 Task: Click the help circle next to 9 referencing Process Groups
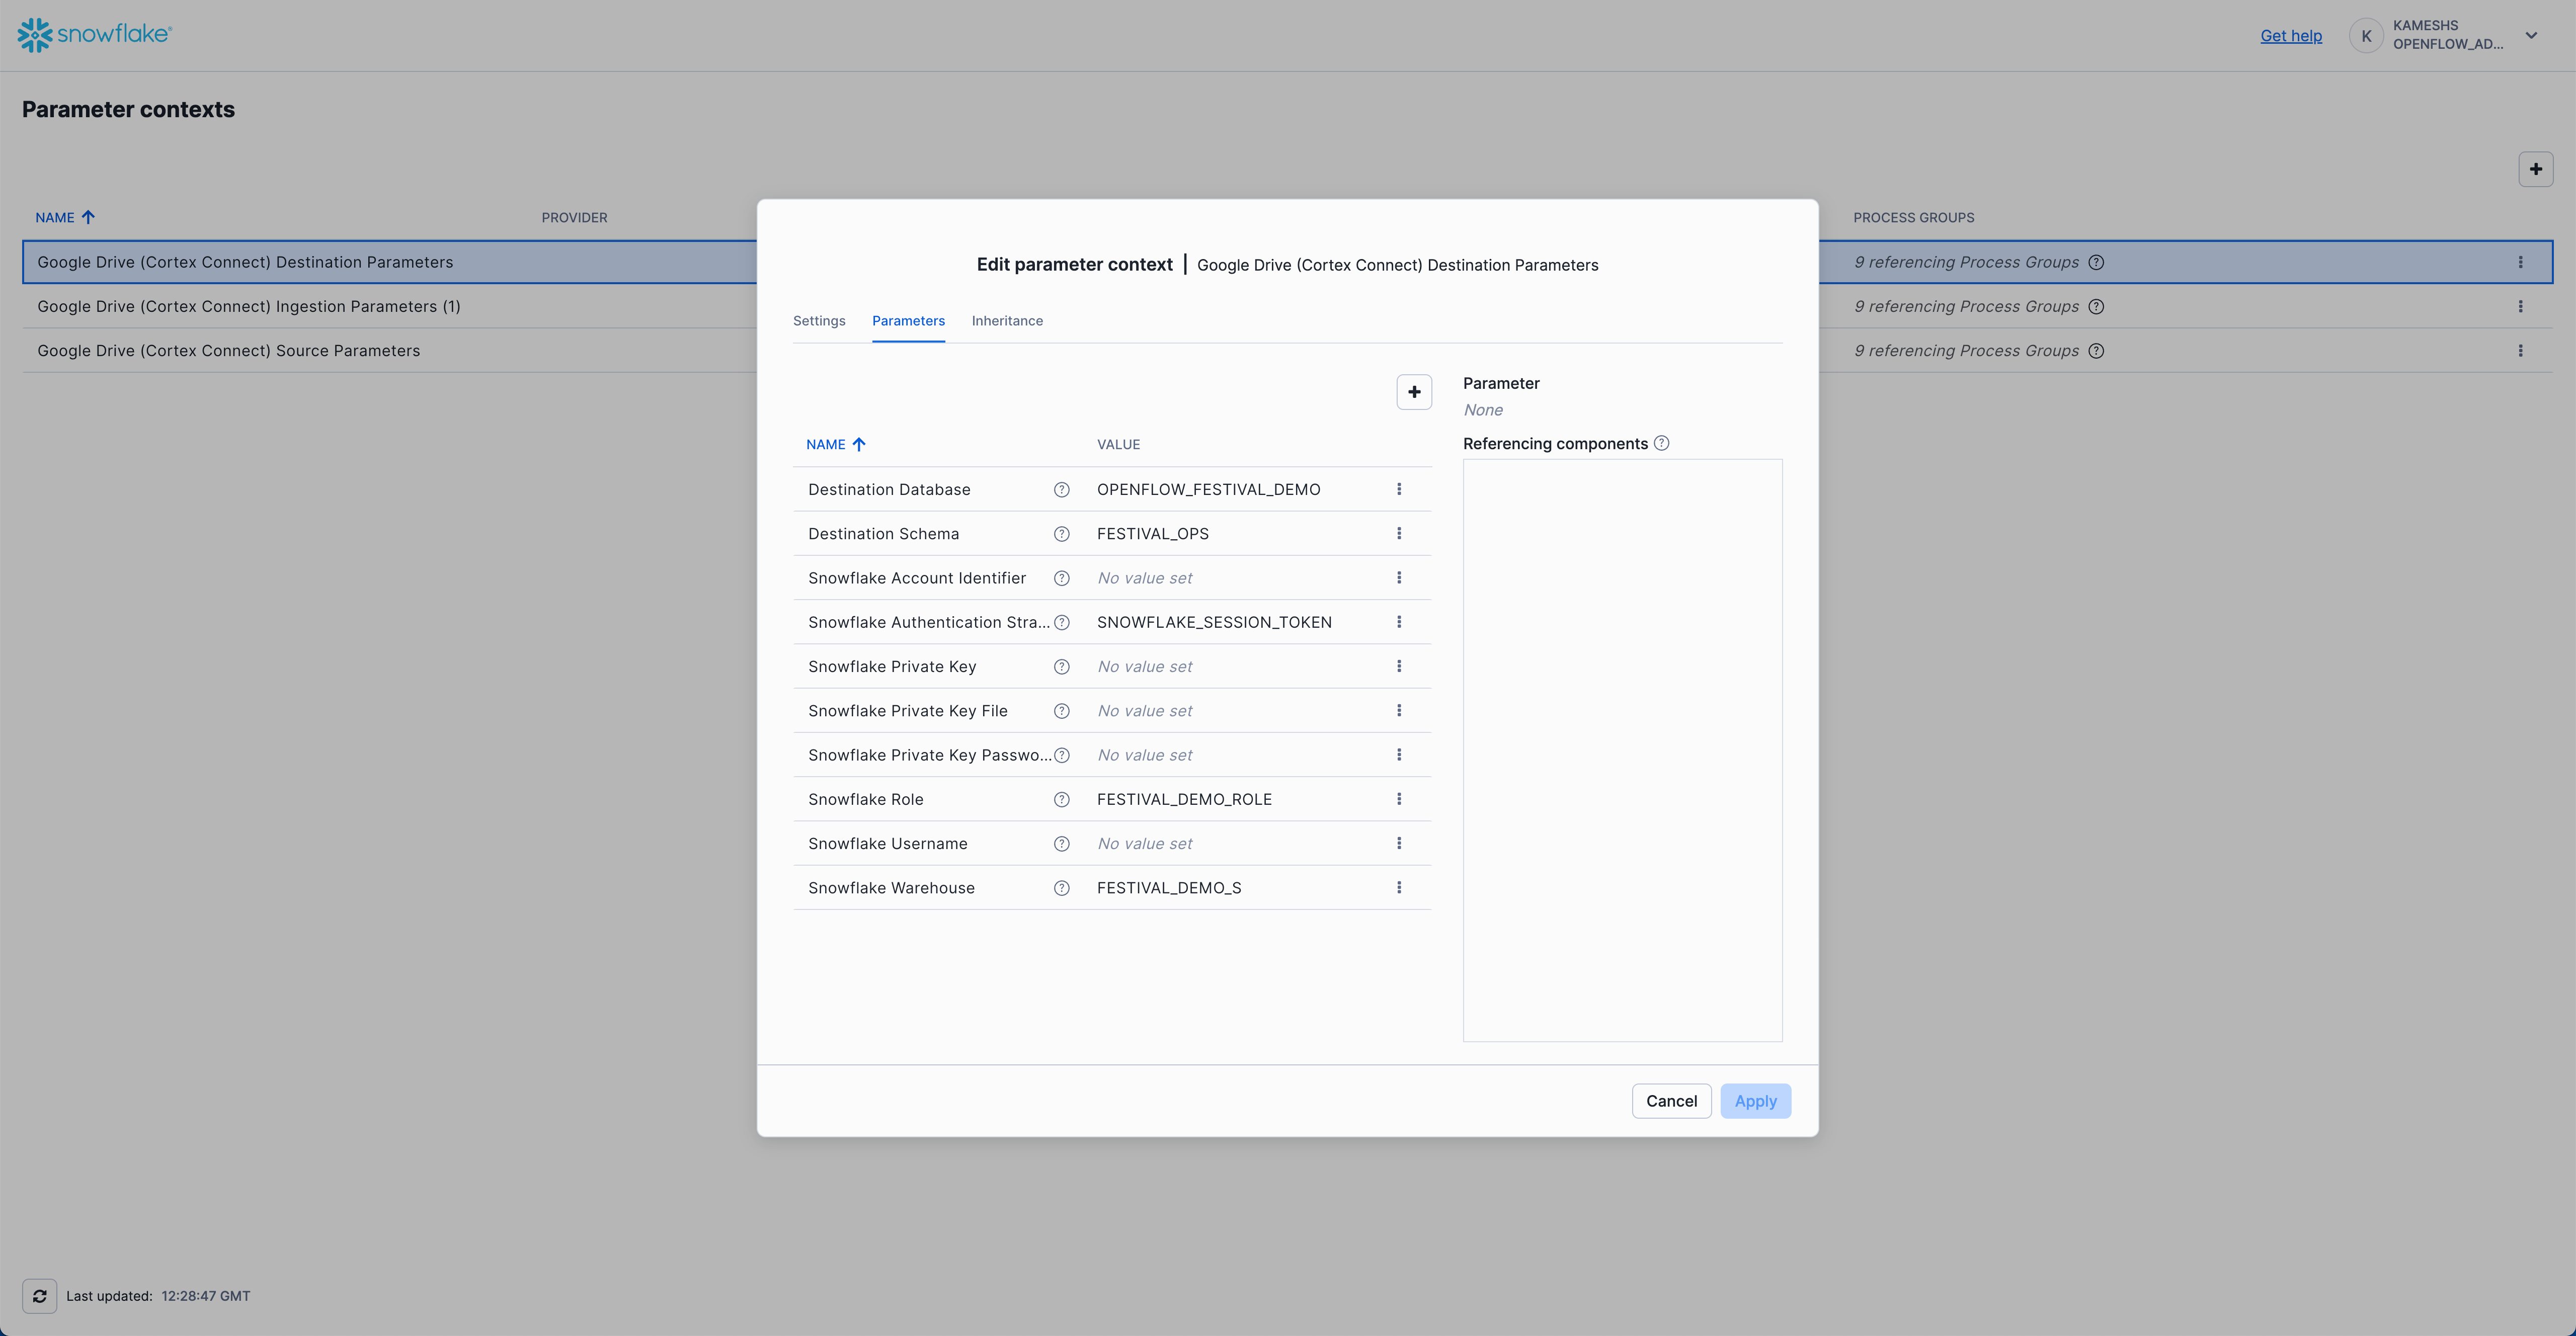point(2097,262)
